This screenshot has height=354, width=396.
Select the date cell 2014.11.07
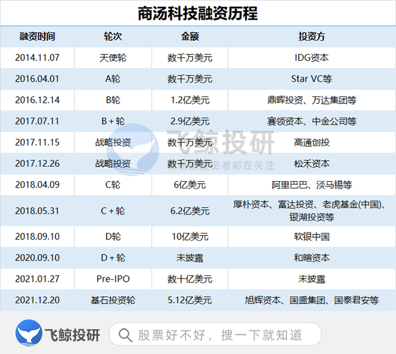pyautogui.click(x=37, y=58)
